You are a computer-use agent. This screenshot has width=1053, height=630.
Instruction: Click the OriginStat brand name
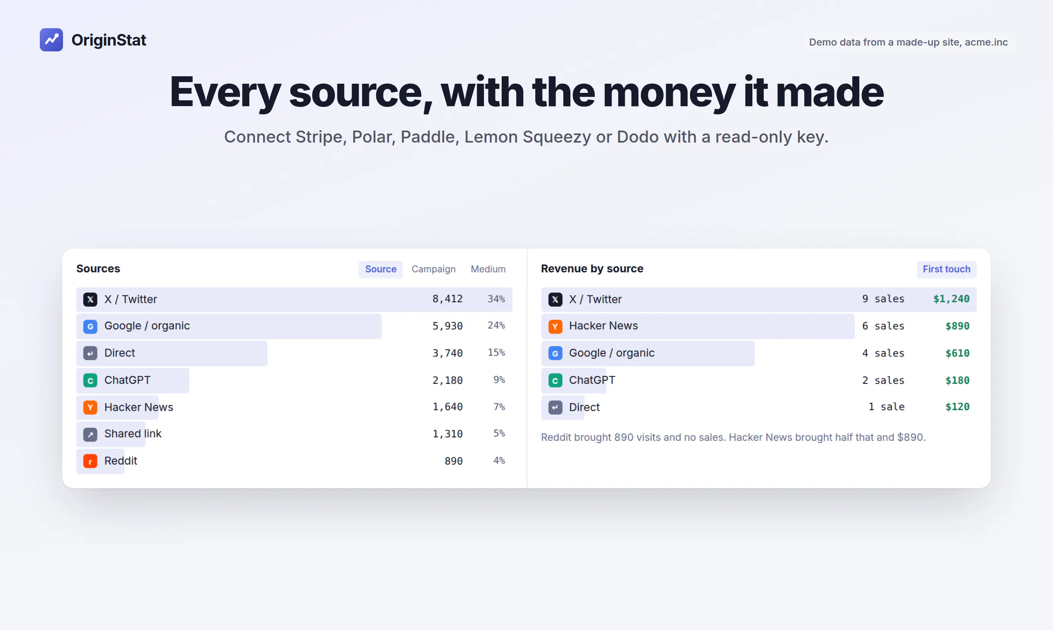click(x=109, y=40)
